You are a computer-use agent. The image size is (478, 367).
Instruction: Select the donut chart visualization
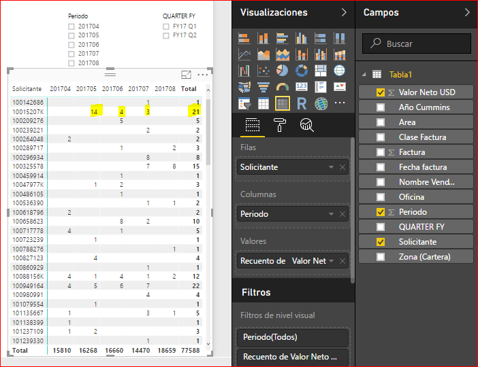(x=302, y=71)
